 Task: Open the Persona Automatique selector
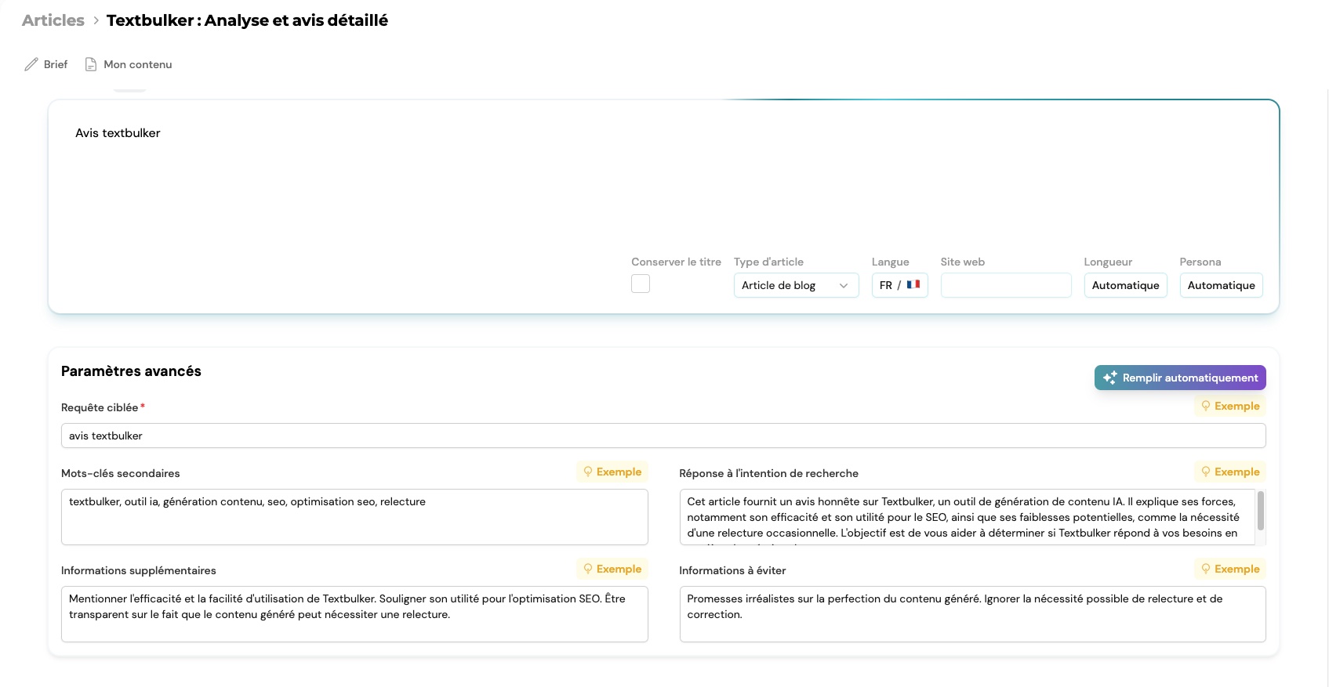1221,285
